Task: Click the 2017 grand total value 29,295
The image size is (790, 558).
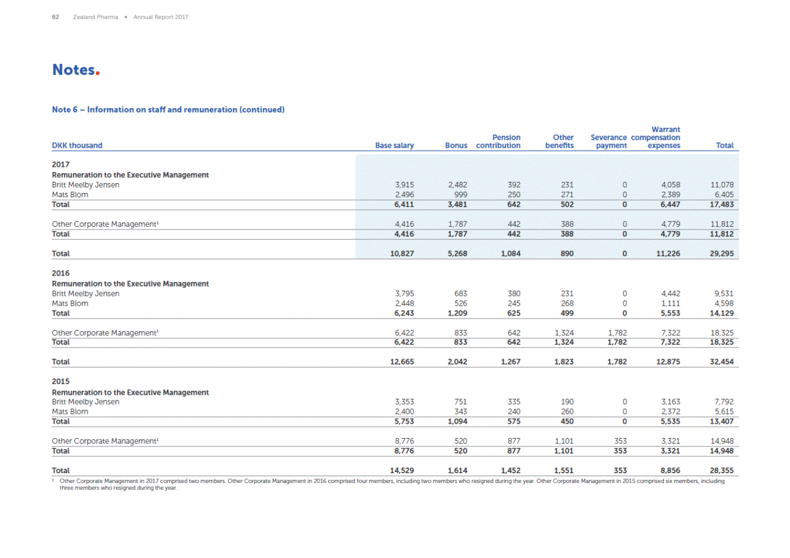Action: click(x=721, y=253)
